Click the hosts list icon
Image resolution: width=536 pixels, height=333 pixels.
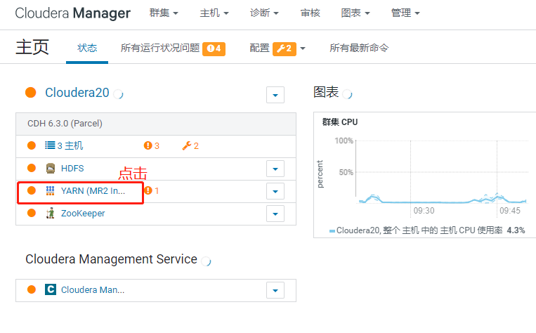pyautogui.click(x=50, y=145)
